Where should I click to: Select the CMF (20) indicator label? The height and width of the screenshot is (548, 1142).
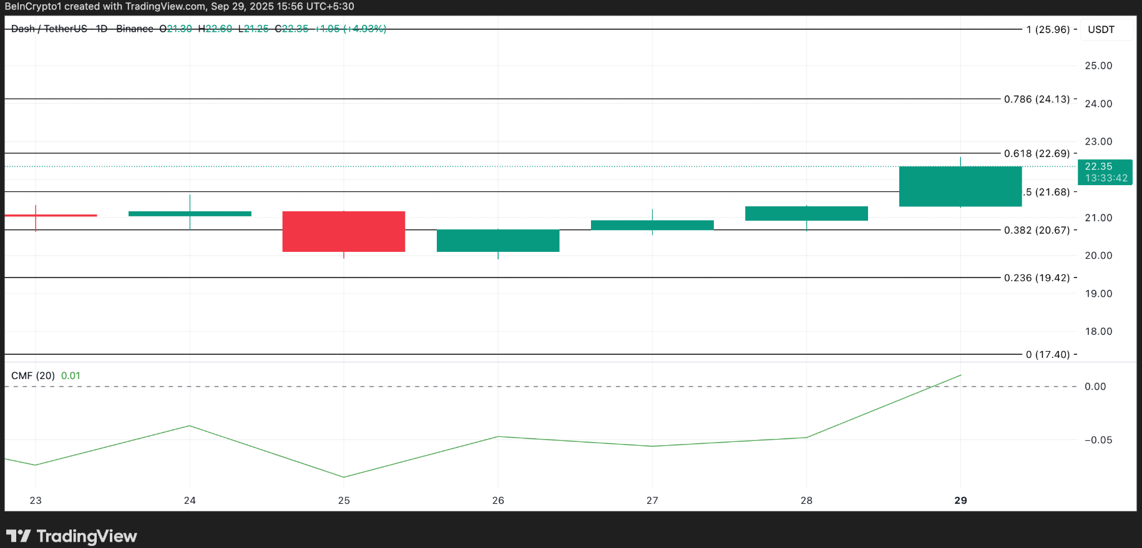click(x=33, y=376)
